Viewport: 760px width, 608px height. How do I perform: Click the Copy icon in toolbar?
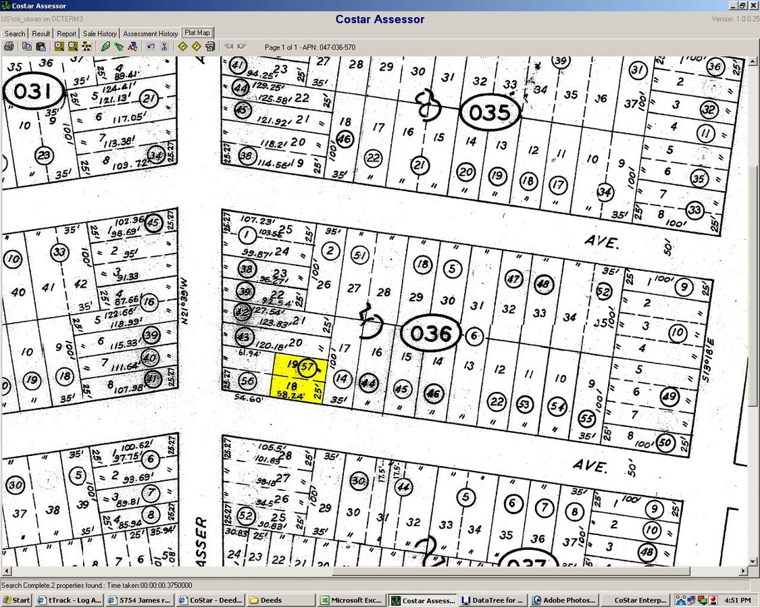(x=27, y=47)
